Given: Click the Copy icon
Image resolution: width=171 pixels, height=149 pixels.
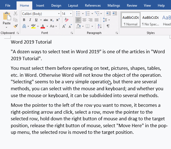Looking at the screenshot, I should tap(15, 20).
